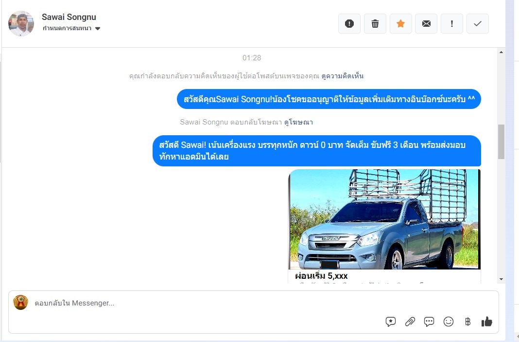Open the ดูความคิดเห็น link

342,76
